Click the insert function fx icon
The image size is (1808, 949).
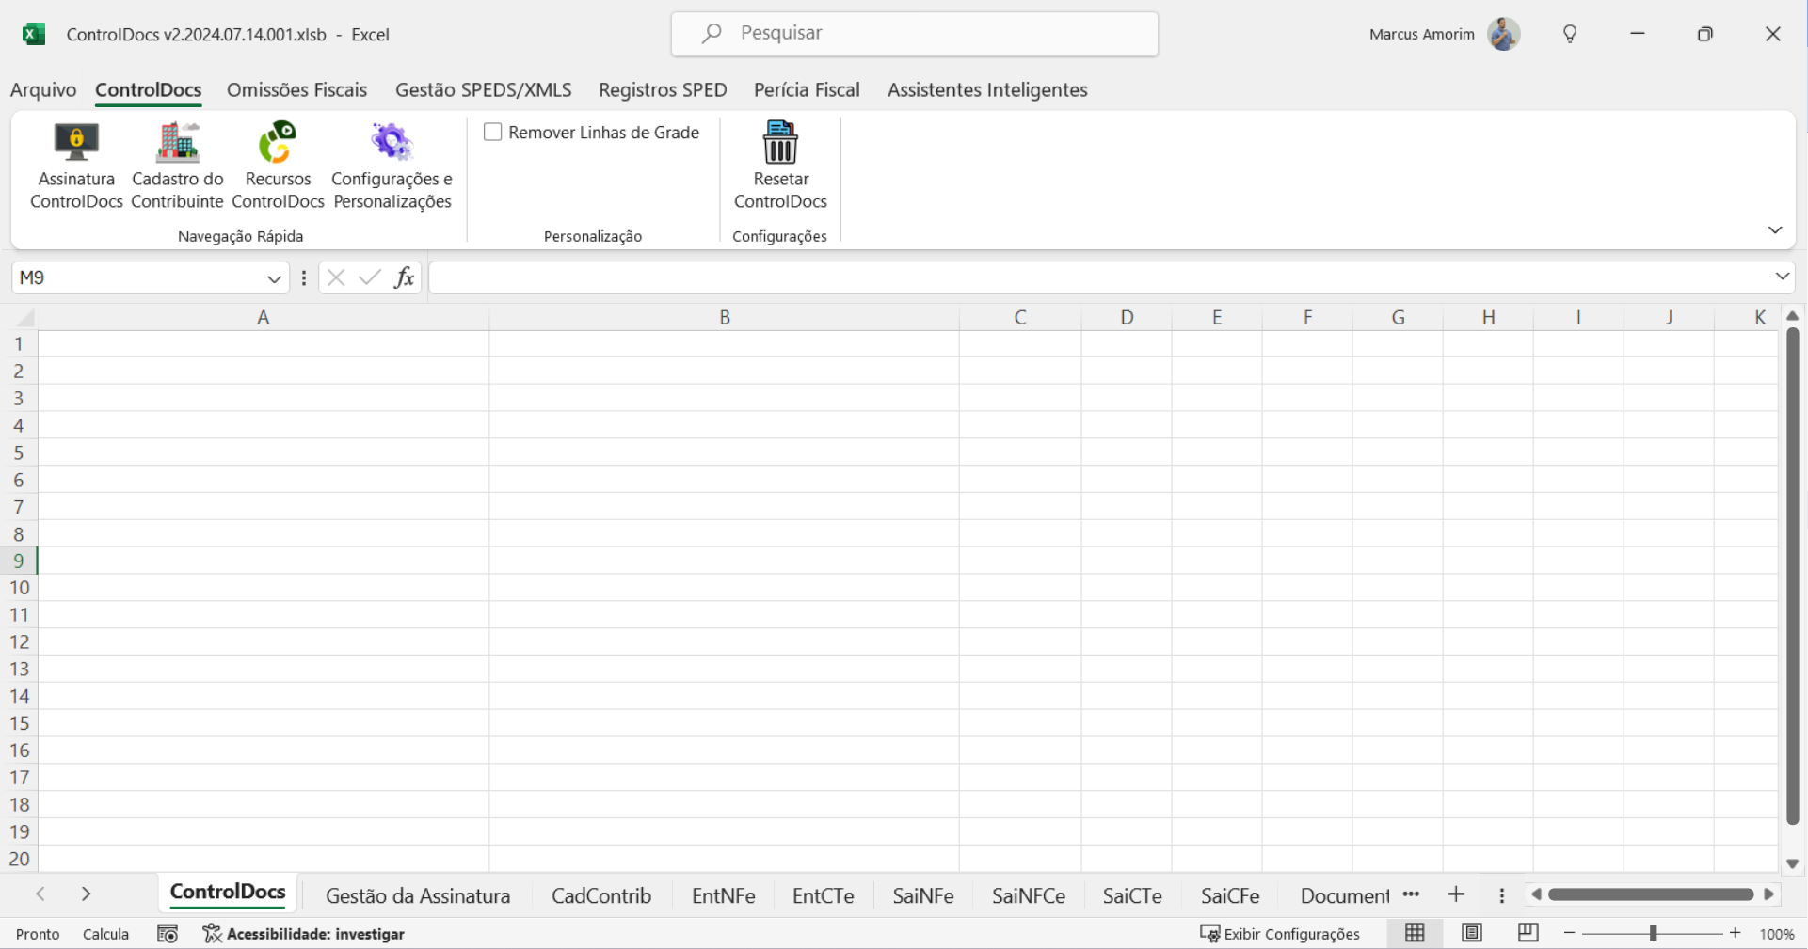click(x=404, y=277)
